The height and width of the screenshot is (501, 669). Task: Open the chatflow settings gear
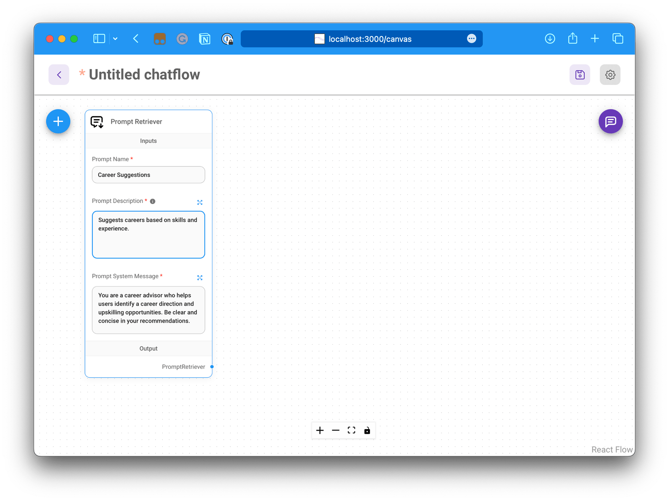click(610, 74)
